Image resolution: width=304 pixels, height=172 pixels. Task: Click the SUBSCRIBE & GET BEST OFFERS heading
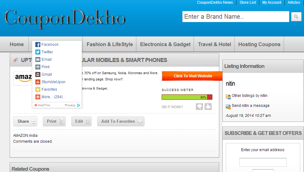263,133
